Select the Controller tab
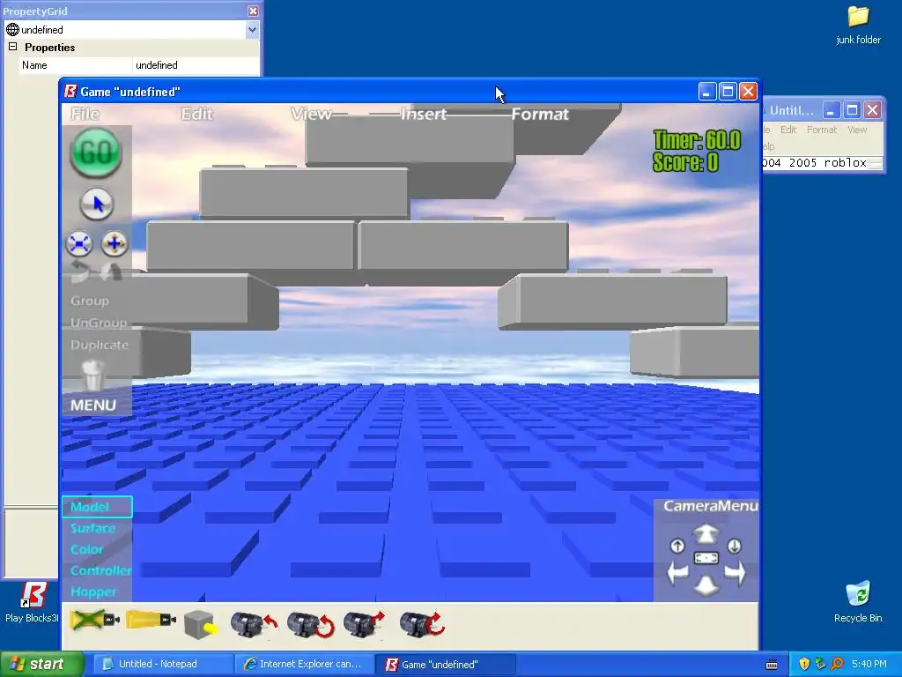902x677 pixels. (100, 570)
